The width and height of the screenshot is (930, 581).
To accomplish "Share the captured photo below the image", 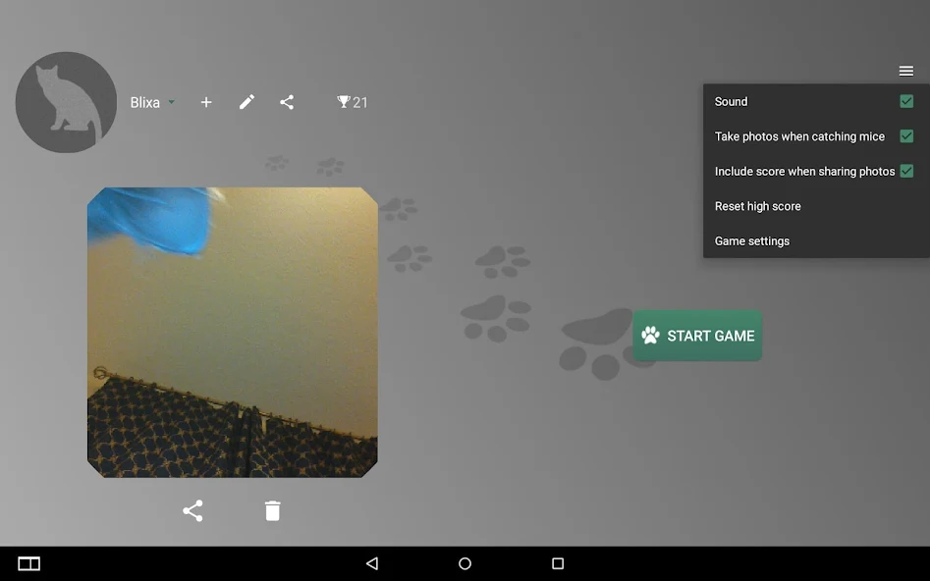I will (x=192, y=510).
